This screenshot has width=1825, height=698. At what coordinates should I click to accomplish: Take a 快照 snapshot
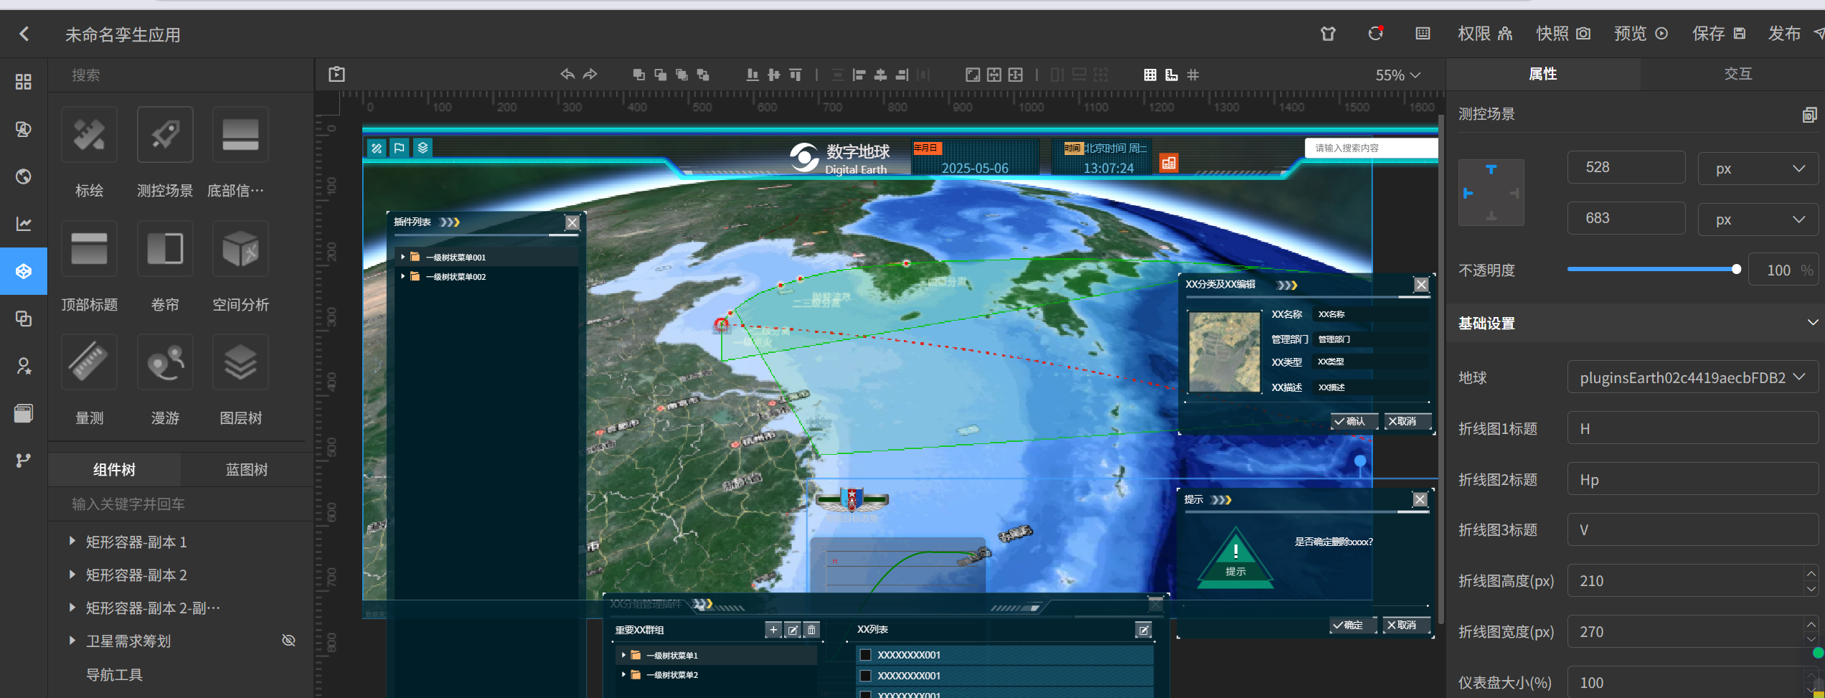pyautogui.click(x=1563, y=34)
